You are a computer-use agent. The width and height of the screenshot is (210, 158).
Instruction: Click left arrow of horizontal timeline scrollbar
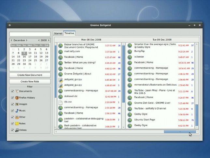click(56, 132)
